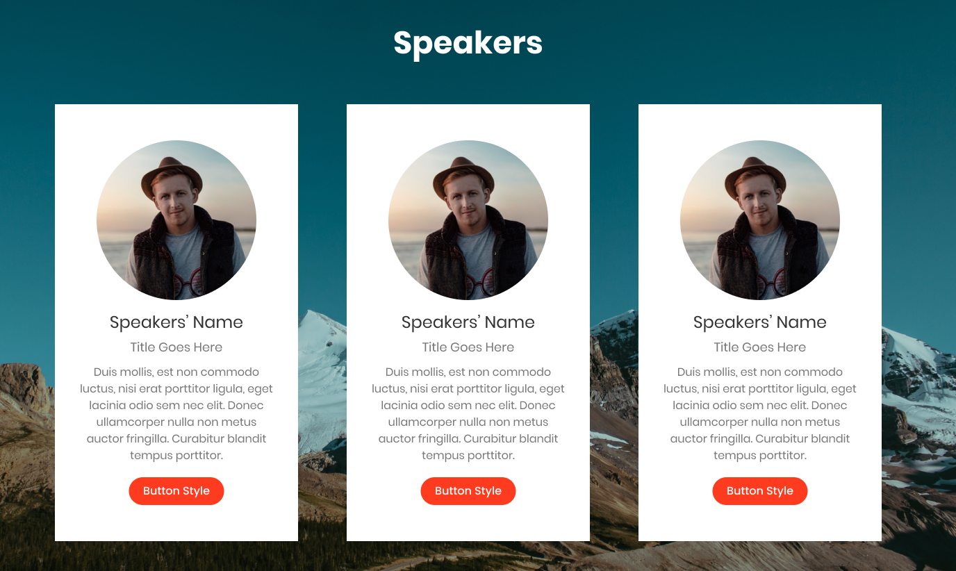Click the Speakers' Name heading in right card
This screenshot has height=571, width=956.
(x=760, y=322)
